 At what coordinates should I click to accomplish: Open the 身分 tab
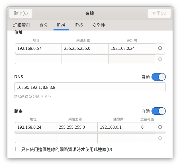tap(44, 25)
